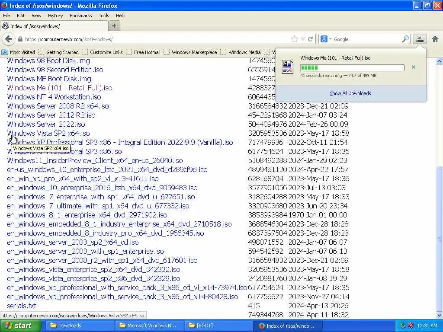This screenshot has height=332, width=443.
Task: Open the Windows Marketplace bookmark
Action: tap(191, 52)
